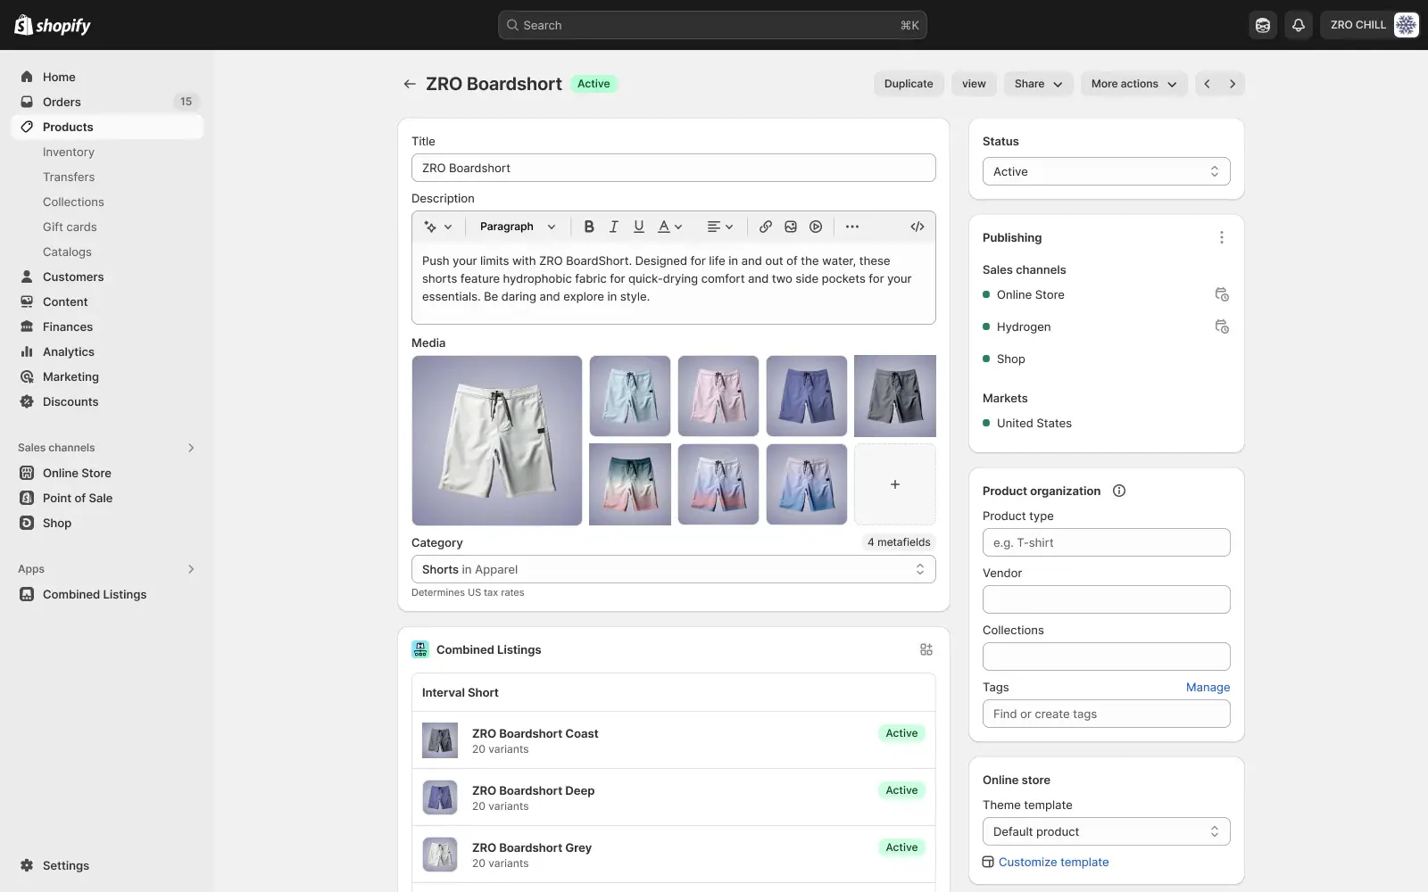Open the Paragraph style dropdown
1428x892 pixels.
pos(517,226)
